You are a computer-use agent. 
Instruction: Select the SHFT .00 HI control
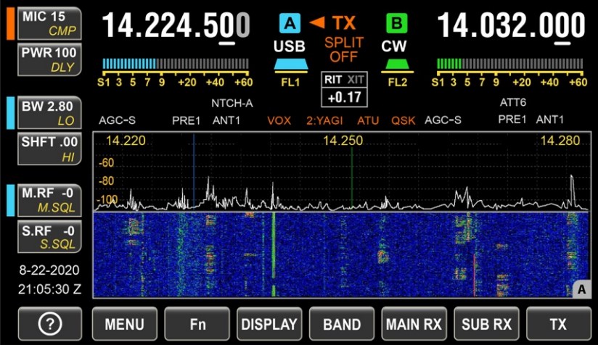tap(49, 149)
